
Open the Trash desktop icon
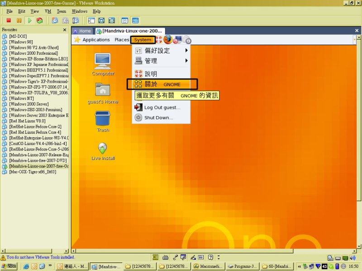(x=103, y=121)
